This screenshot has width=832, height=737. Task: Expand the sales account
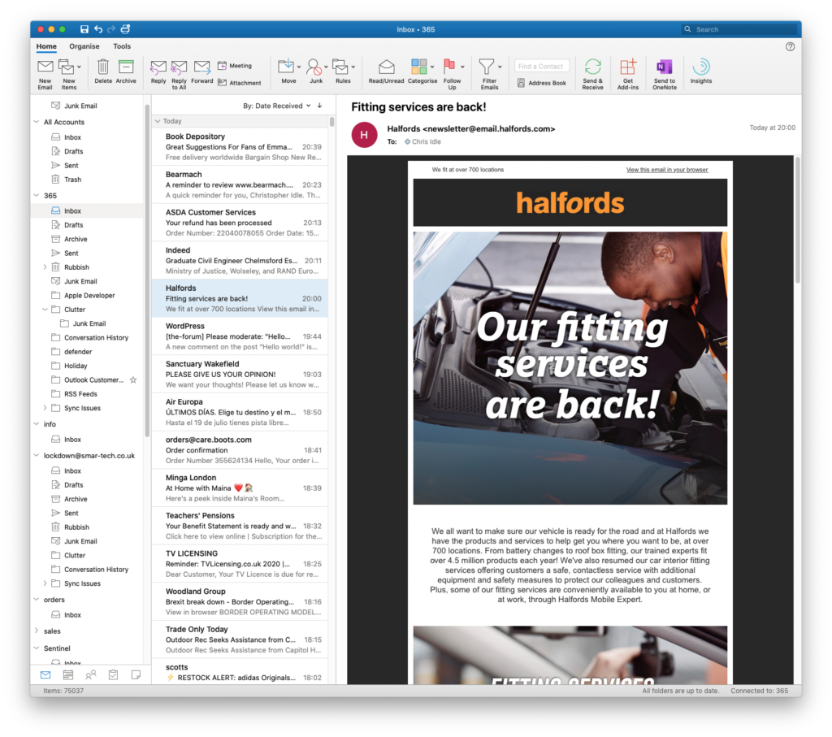[37, 631]
